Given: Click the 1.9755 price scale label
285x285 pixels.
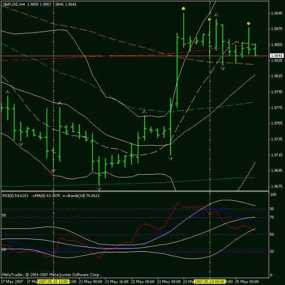Looking at the screenshot, I should click(277, 124).
